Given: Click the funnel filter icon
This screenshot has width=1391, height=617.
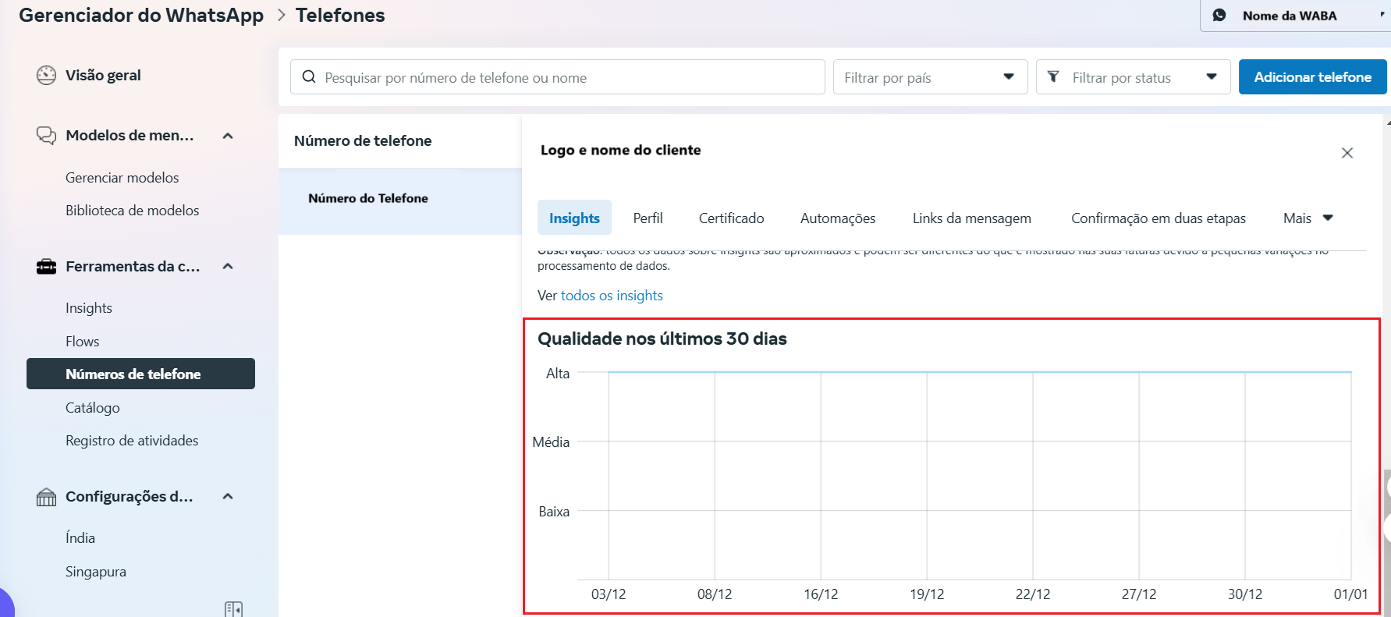Looking at the screenshot, I should pos(1053,76).
